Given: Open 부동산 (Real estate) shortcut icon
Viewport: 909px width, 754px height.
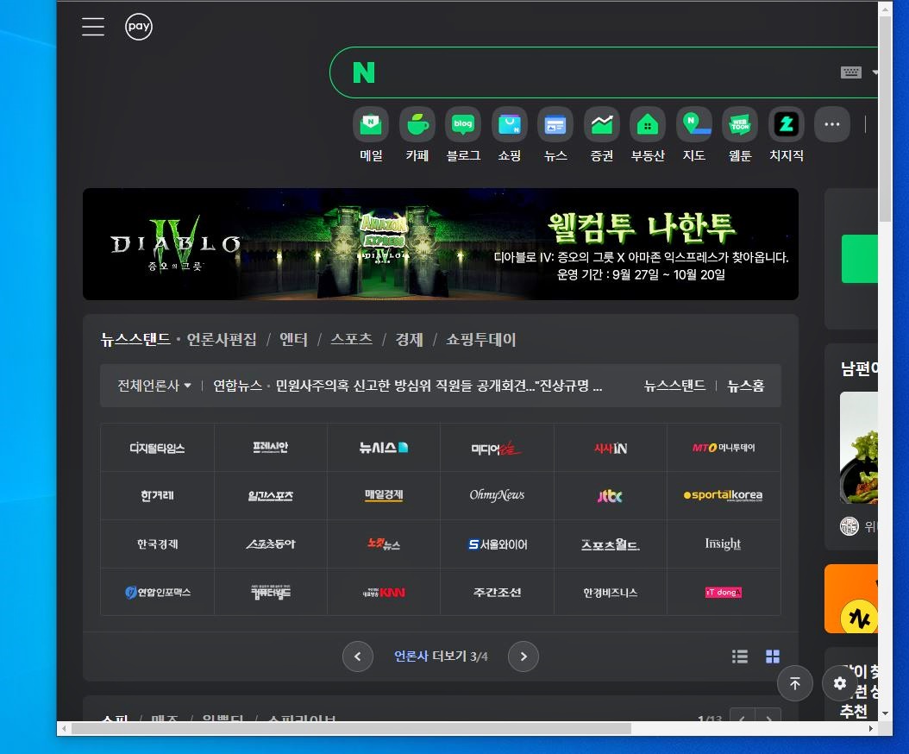Looking at the screenshot, I should pyautogui.click(x=648, y=124).
